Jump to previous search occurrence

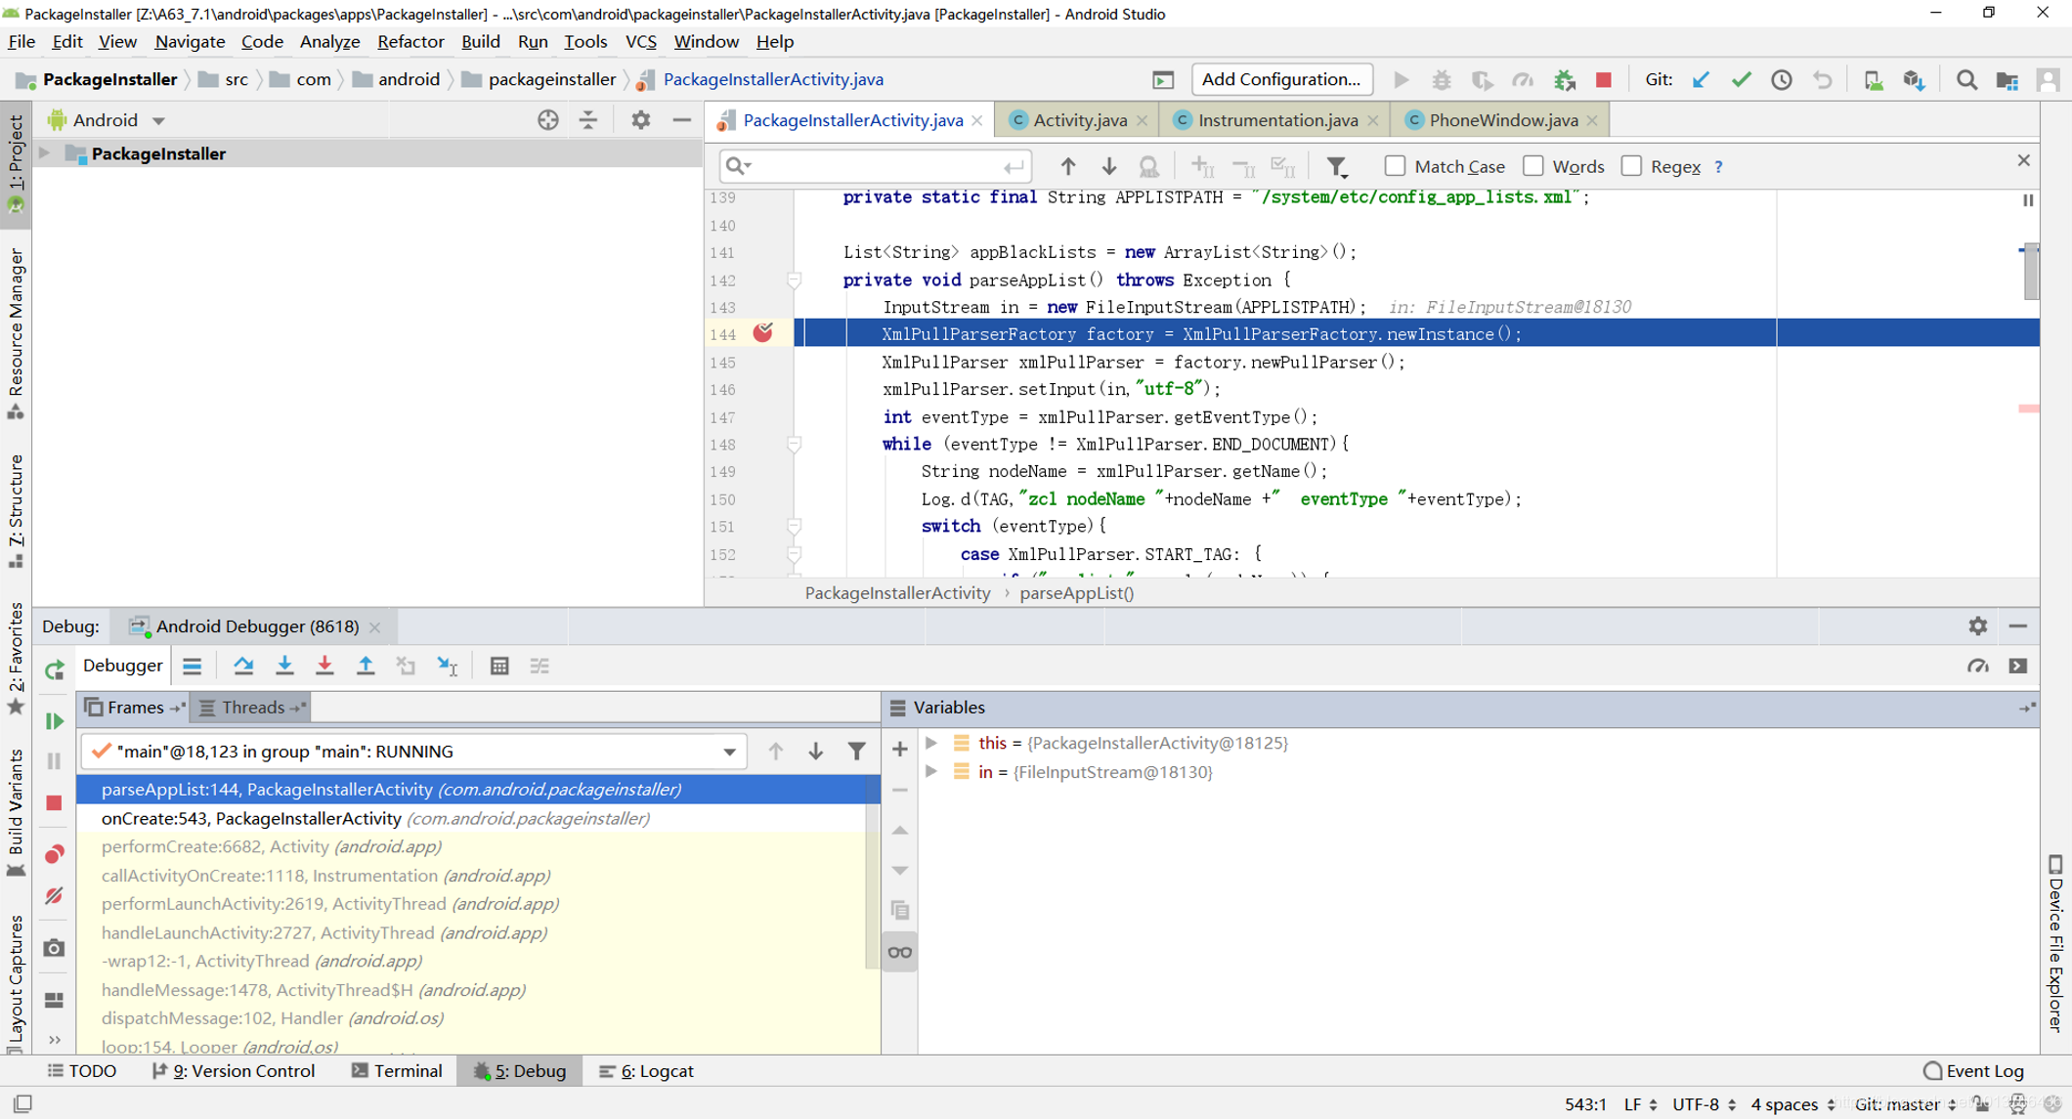[1067, 166]
